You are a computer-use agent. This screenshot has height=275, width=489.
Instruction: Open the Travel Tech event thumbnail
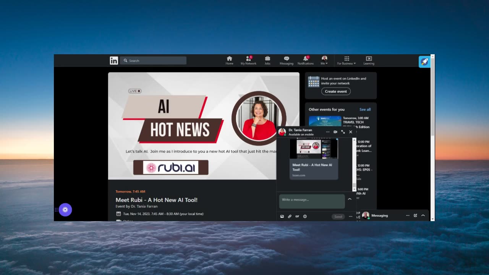click(x=325, y=121)
